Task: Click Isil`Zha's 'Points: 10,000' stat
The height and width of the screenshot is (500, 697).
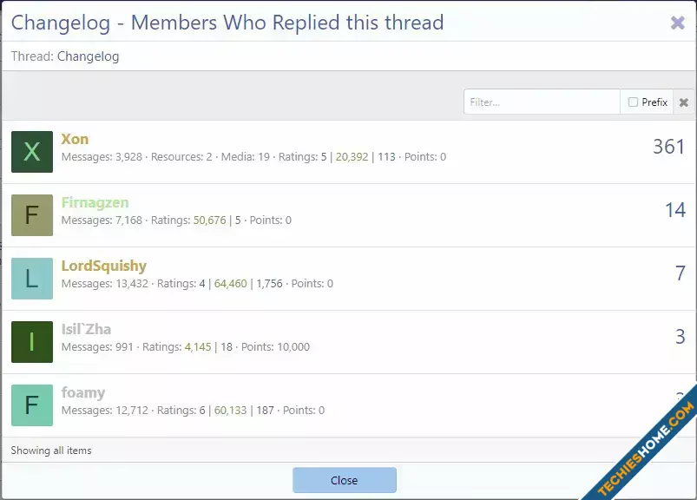Action: tap(276, 347)
